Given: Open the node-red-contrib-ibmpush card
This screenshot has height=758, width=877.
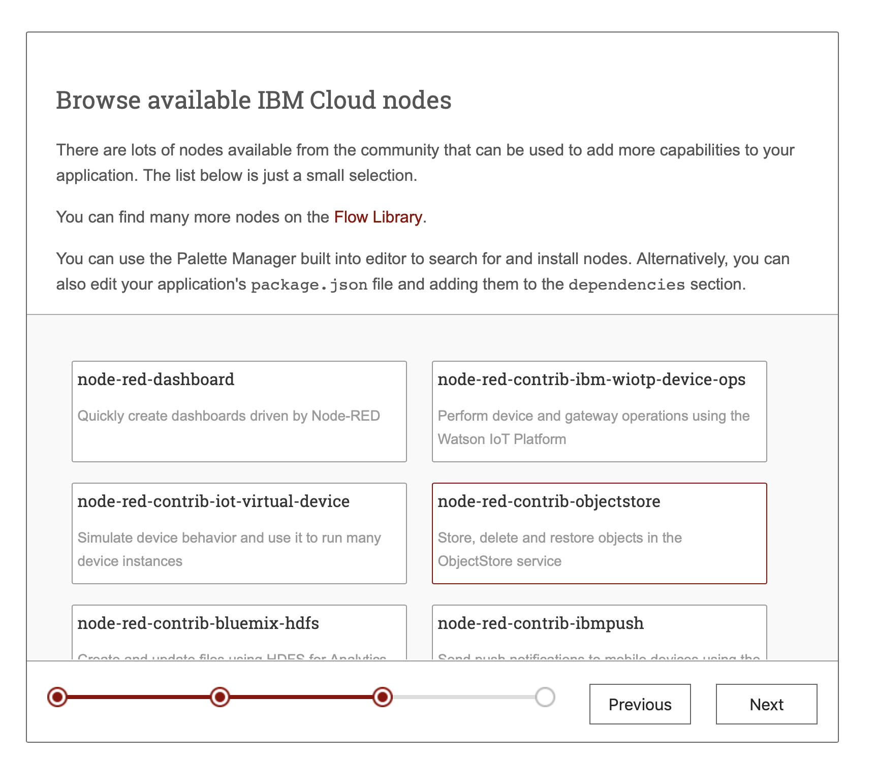Looking at the screenshot, I should (x=599, y=631).
